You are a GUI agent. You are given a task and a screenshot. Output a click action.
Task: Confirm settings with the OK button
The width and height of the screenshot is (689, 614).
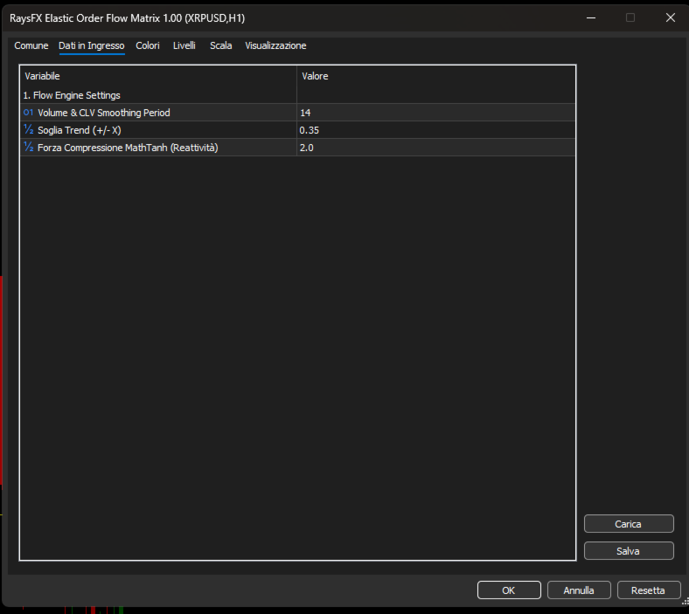(509, 590)
